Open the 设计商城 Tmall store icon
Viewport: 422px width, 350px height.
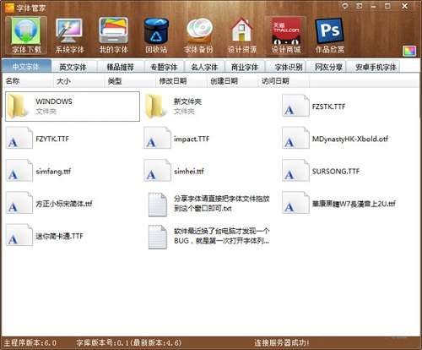(x=286, y=36)
